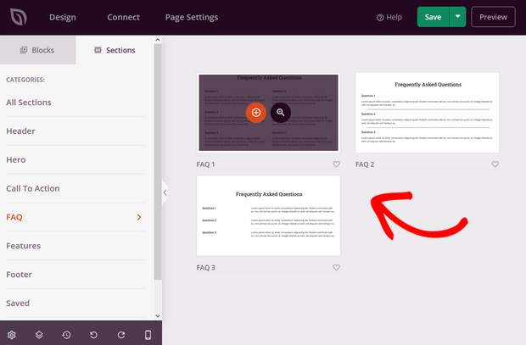Switch to the Sections tab
The image size is (526, 345).
(115, 50)
